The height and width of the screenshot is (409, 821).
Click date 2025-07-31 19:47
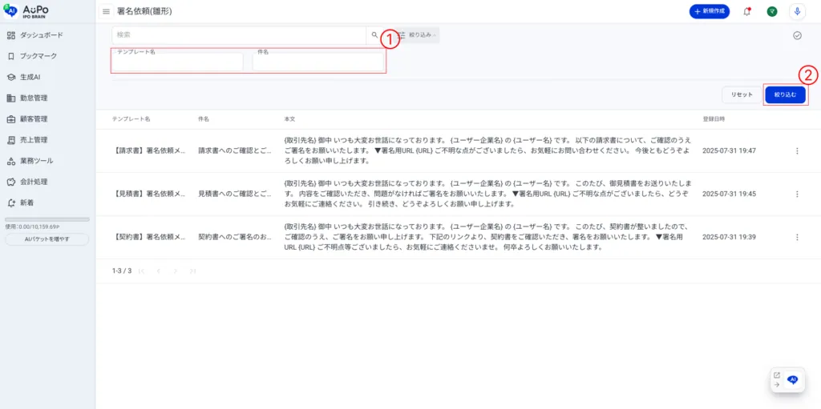click(729, 150)
